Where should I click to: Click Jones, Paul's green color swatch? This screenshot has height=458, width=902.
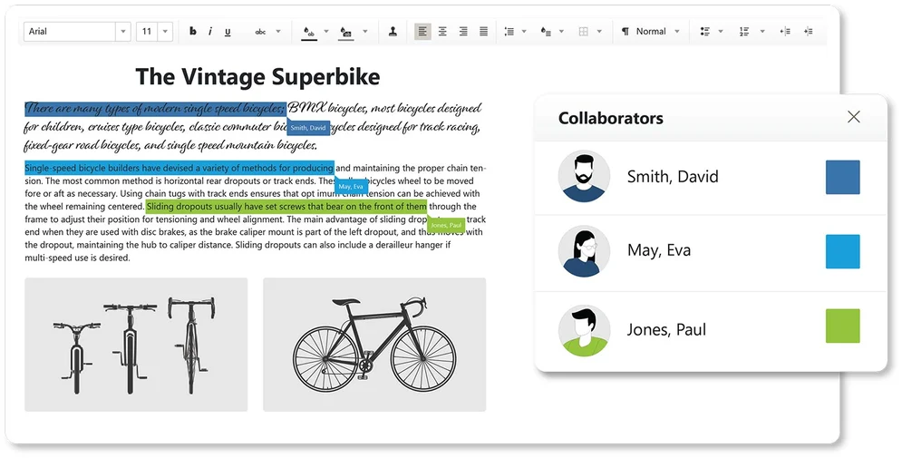(842, 326)
